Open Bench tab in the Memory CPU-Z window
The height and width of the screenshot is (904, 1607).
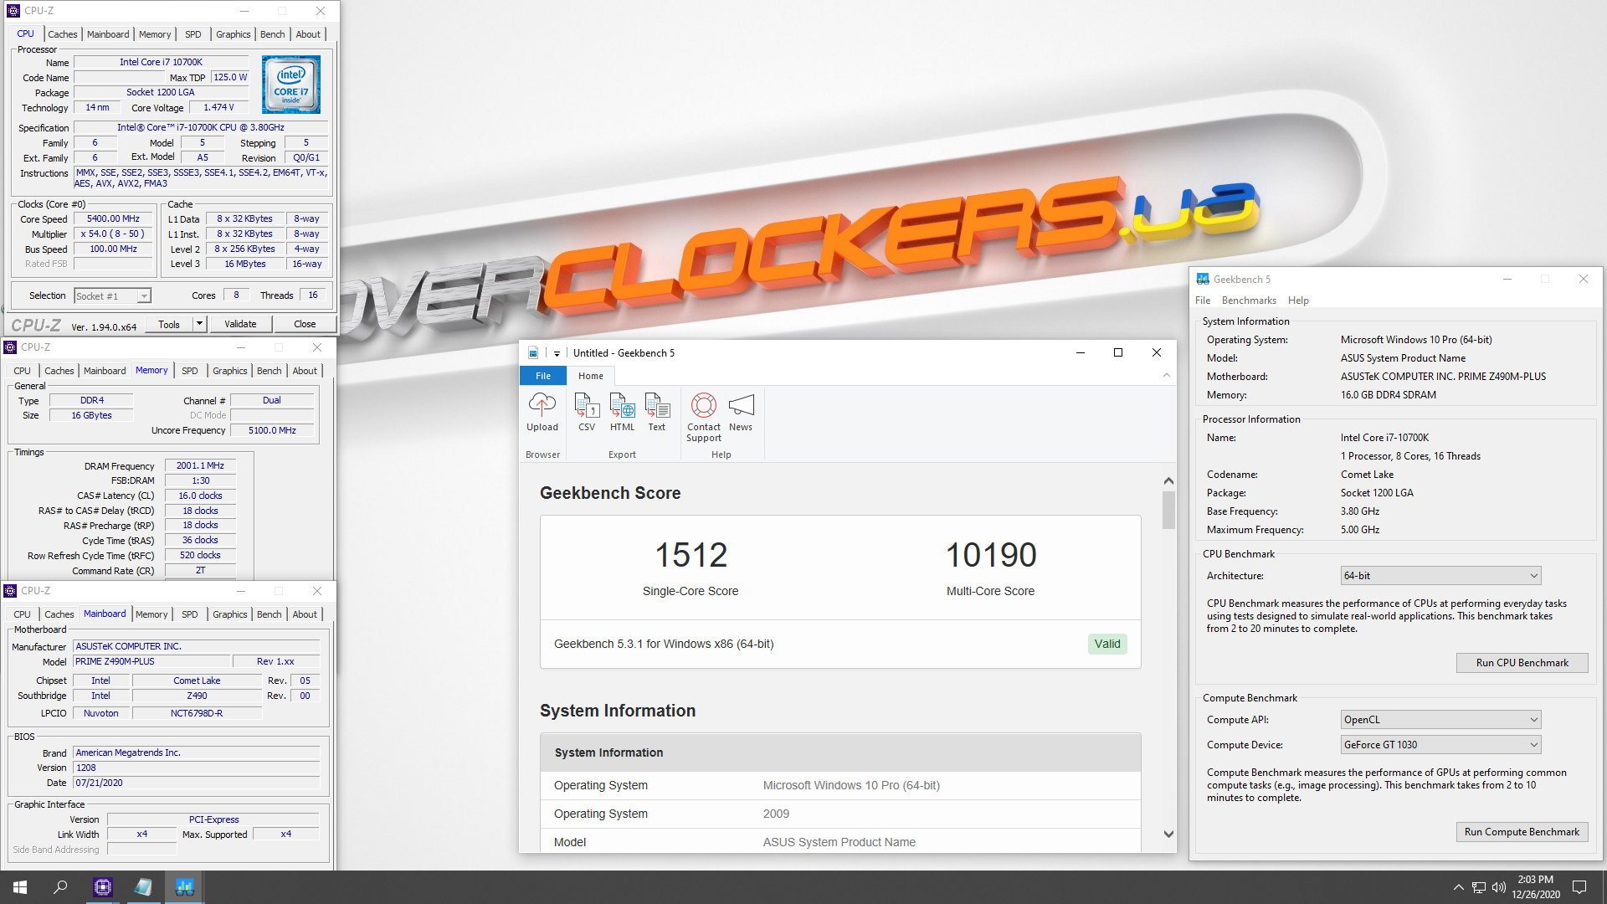269,371
